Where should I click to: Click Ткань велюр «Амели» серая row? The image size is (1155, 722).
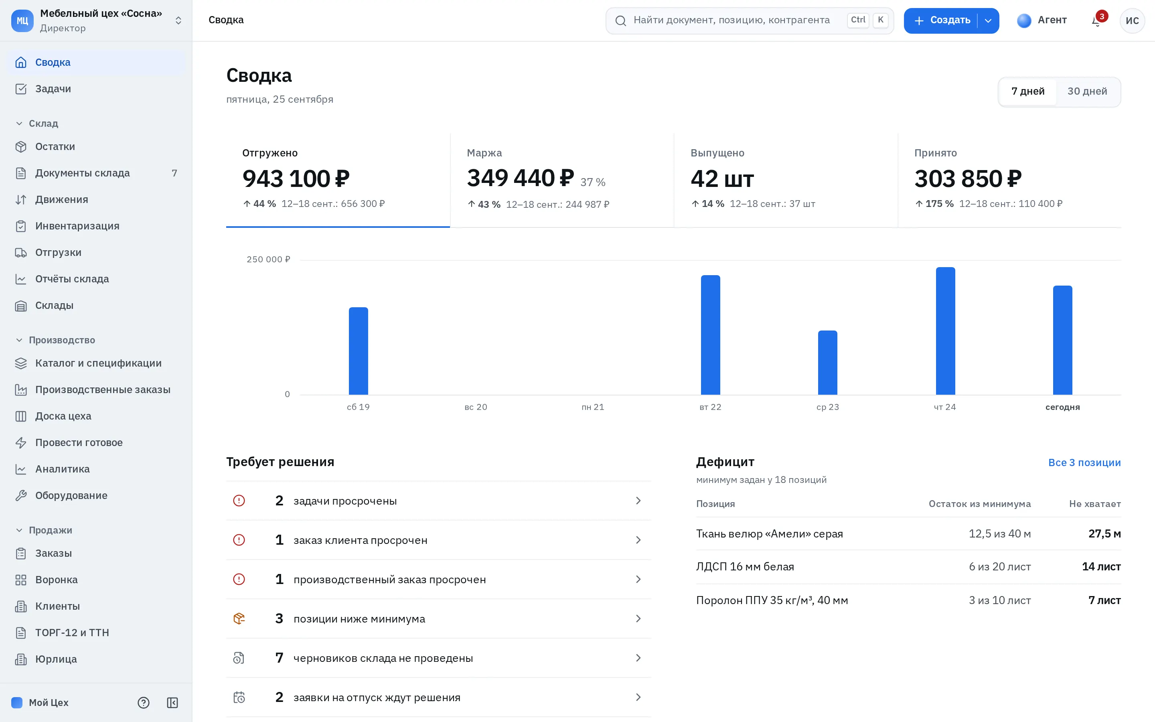[x=908, y=534]
